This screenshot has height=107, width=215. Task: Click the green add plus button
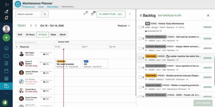(x=6, y=37)
